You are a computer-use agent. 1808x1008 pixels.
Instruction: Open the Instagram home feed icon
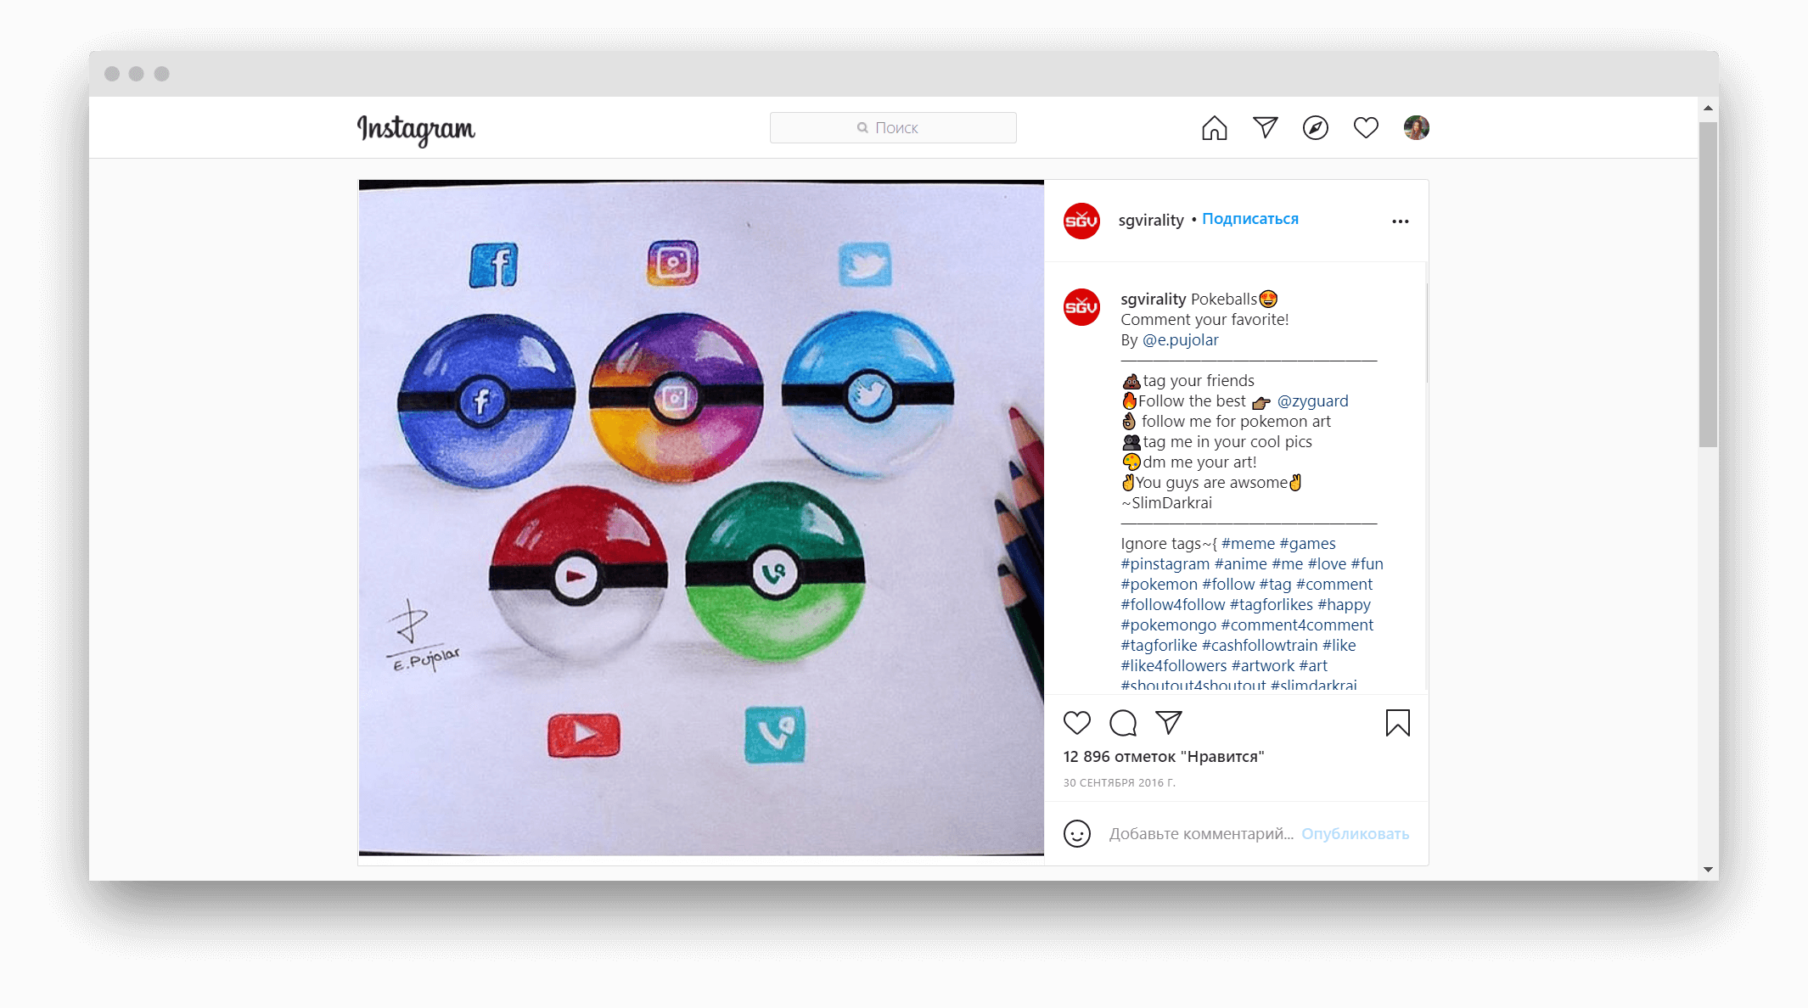tap(1214, 128)
